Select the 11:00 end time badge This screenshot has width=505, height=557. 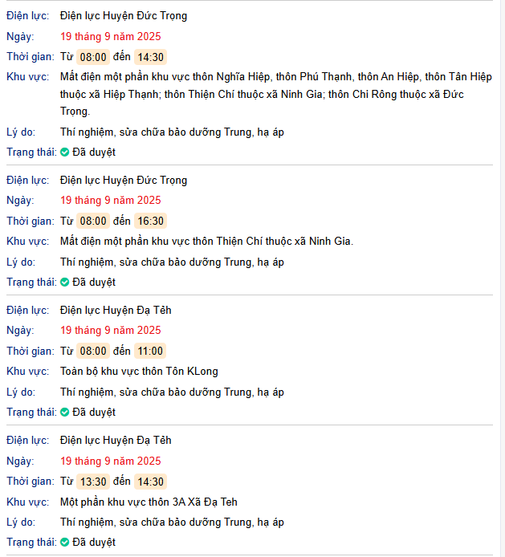[150, 351]
